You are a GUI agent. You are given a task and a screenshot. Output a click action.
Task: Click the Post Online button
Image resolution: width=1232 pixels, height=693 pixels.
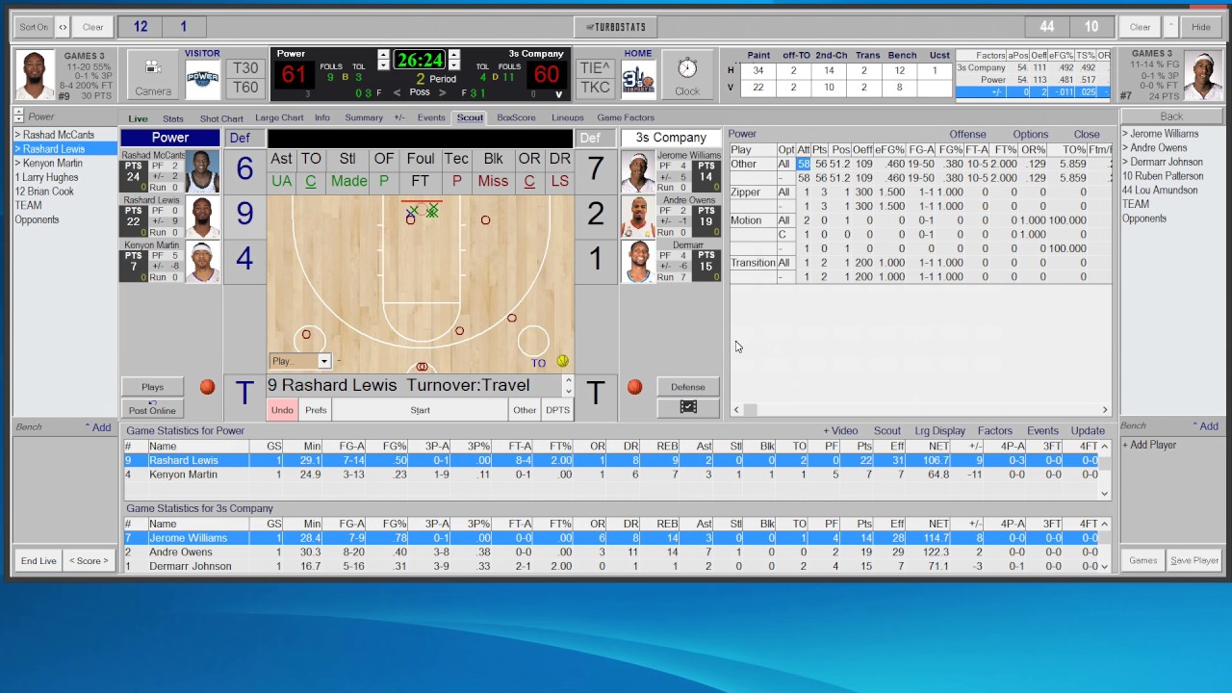pyautogui.click(x=152, y=408)
